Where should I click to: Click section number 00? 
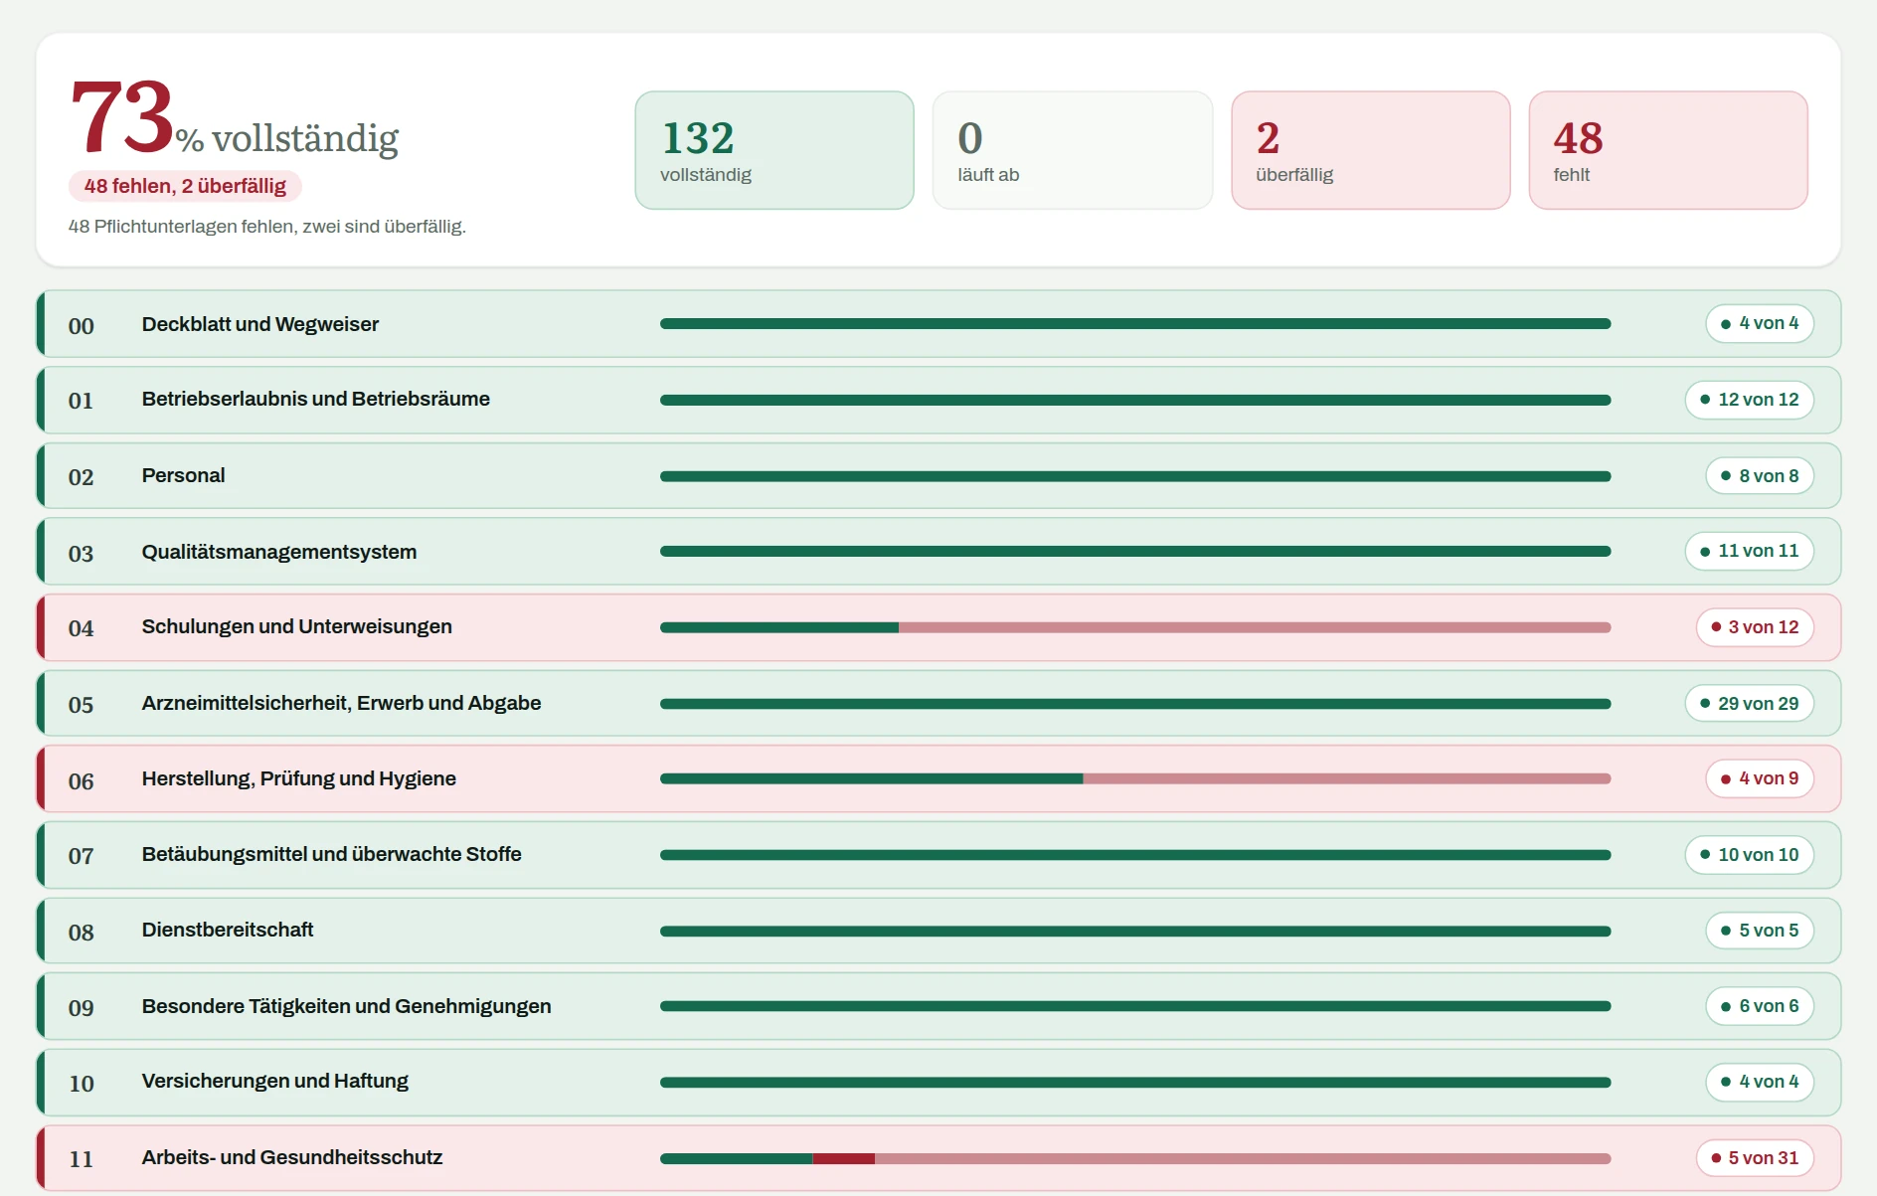(x=82, y=326)
